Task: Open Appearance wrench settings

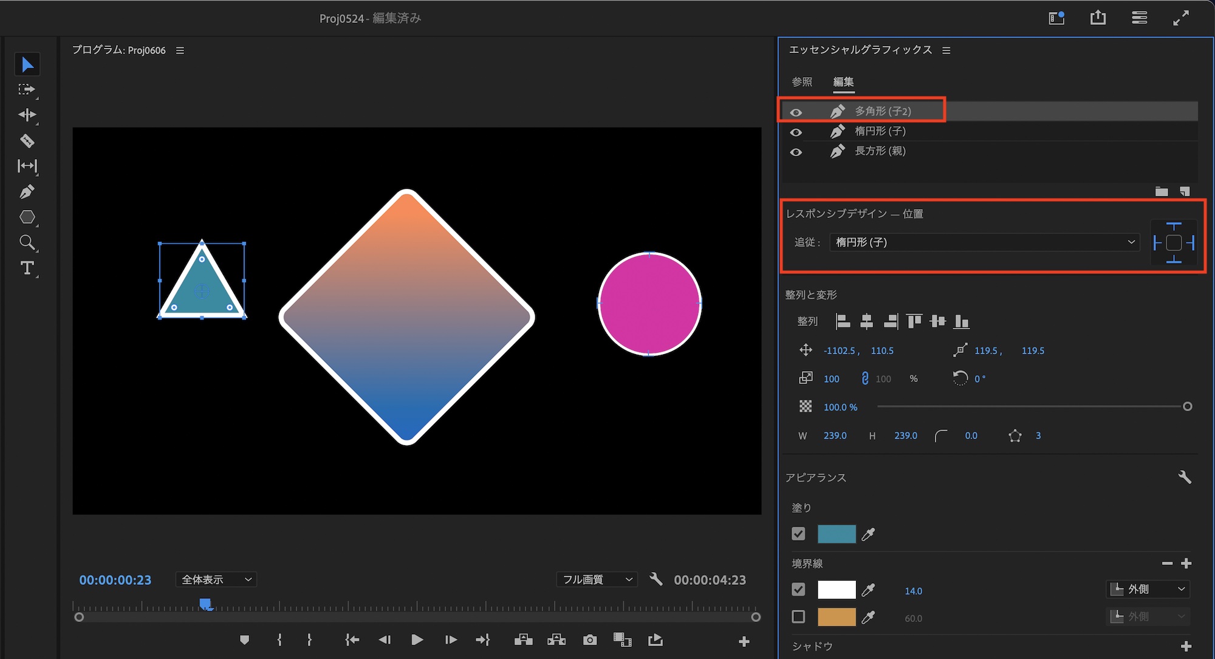Action: point(1184,477)
